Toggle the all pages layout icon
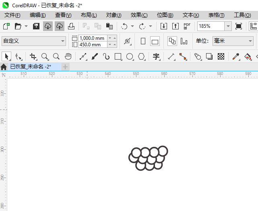The image size is (258, 211). click(x=172, y=41)
